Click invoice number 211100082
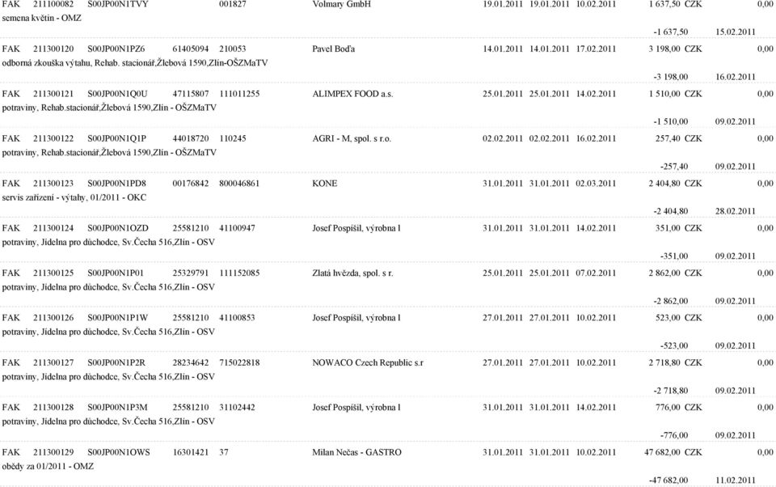The width and height of the screenshot is (776, 487). 53,4
